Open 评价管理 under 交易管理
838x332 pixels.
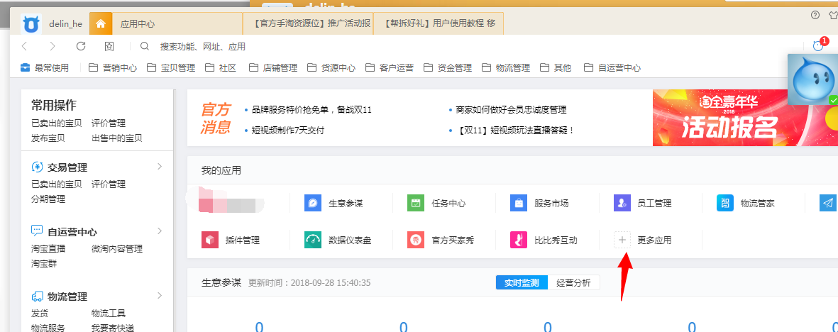(109, 184)
